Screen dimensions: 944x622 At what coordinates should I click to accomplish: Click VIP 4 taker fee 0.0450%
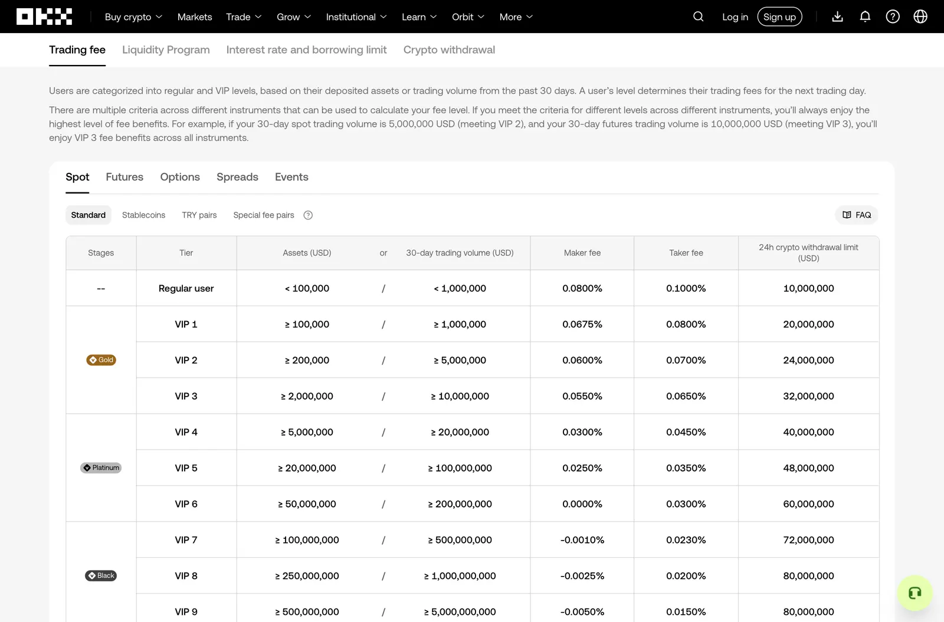(686, 433)
